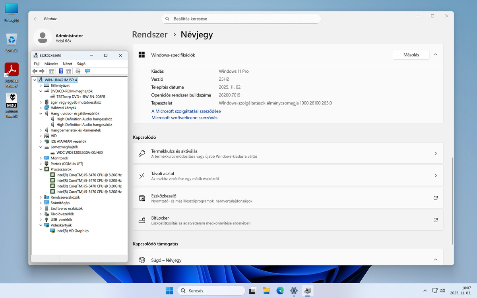Click the Settings window vertical scrollbar
Image resolution: width=477 pixels, height=298 pixels.
pos(452,201)
